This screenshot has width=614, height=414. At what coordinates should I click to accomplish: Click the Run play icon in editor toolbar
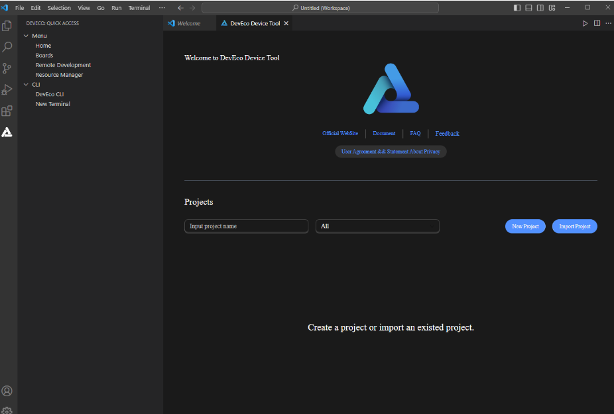click(x=585, y=23)
